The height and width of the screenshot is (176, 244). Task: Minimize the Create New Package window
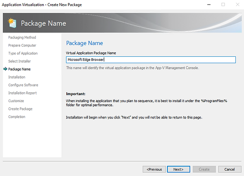(209, 4)
